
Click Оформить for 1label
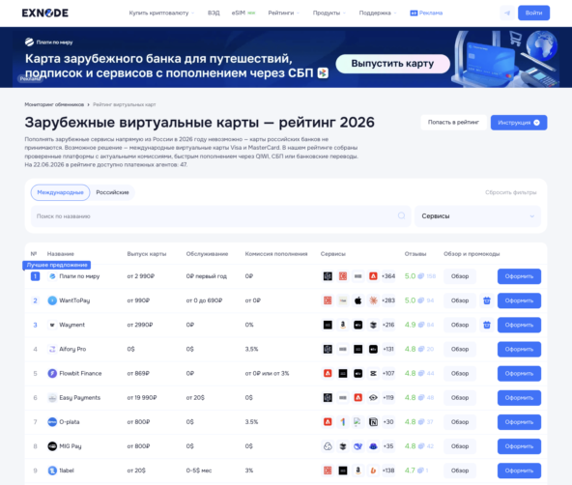tap(519, 471)
